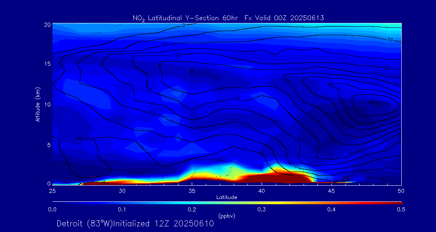
Task: Click the "Latitude" x-axis label
Action: (x=226, y=197)
